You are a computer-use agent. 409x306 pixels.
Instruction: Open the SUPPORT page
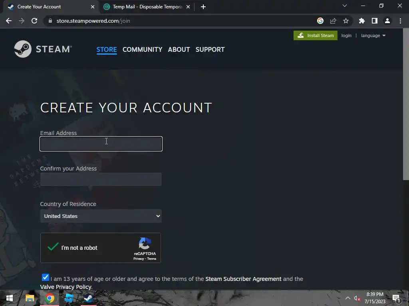(210, 49)
